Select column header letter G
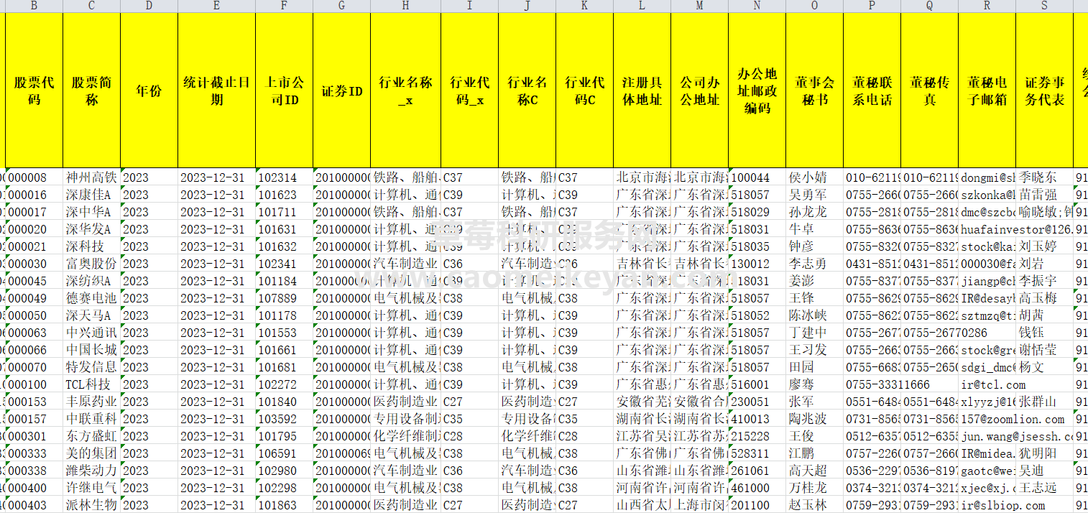The width and height of the screenshot is (1088, 513). (340, 6)
